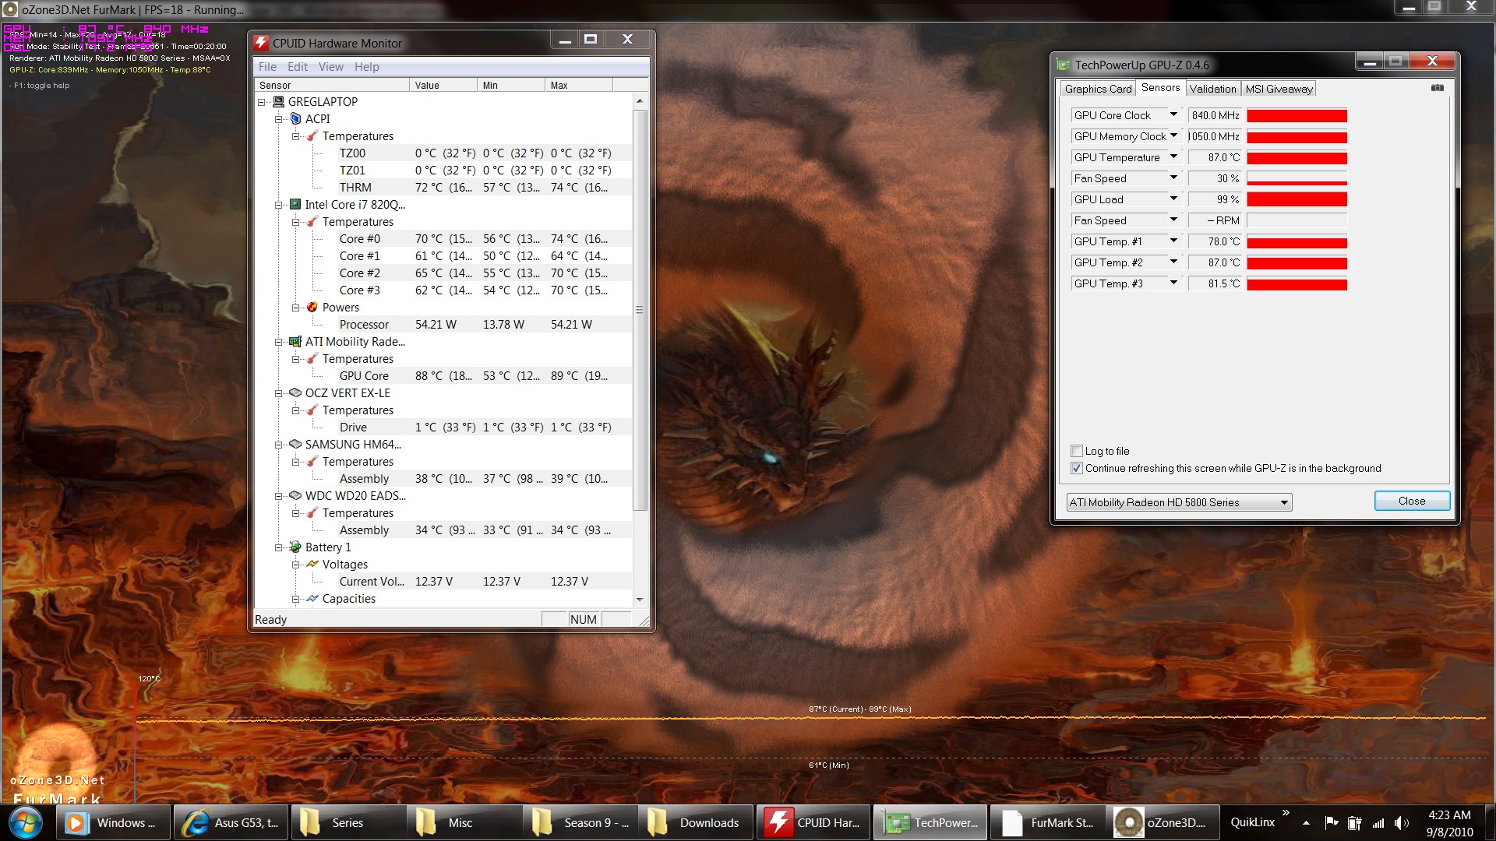The width and height of the screenshot is (1496, 841).
Task: Click the Fan Speed percent graph bar
Action: (1297, 178)
